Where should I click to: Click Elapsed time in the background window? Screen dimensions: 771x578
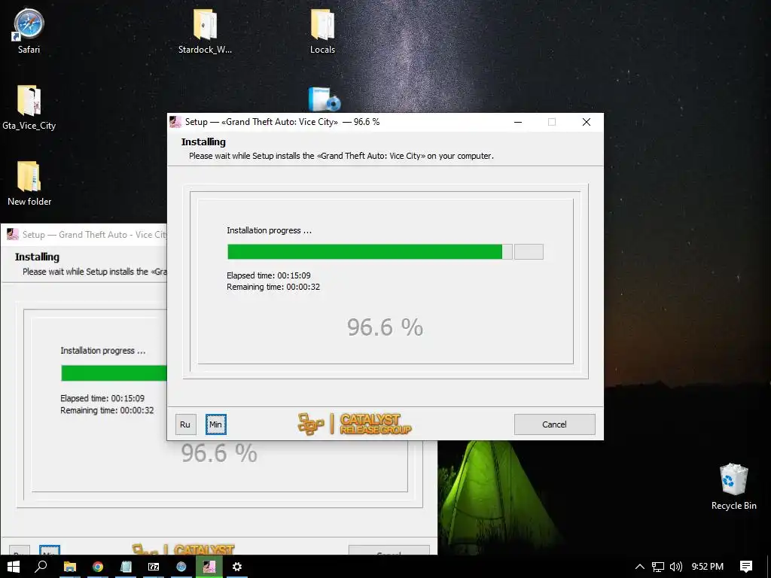pyautogui.click(x=102, y=398)
